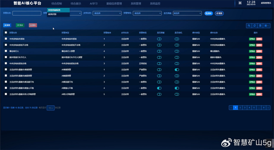
Task: Tick checkbox for 中央变电站未巡检 row
Action: [6, 39]
